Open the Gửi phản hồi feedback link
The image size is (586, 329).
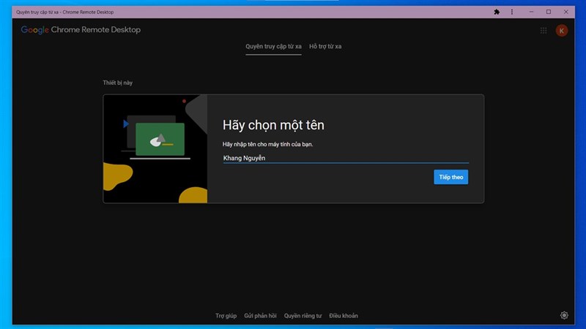tap(260, 316)
